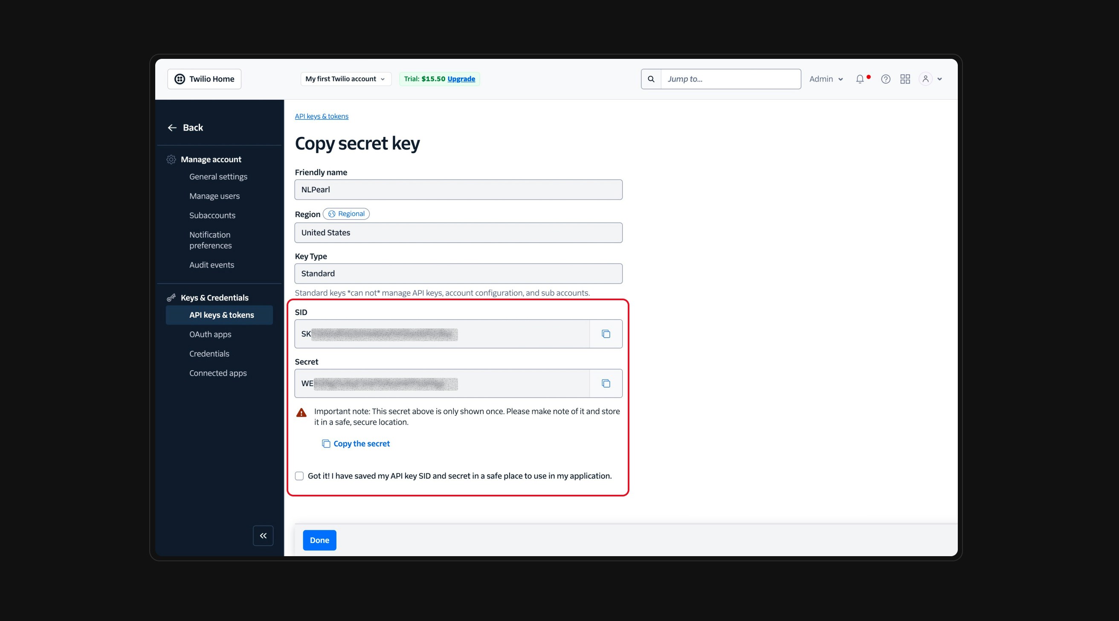This screenshot has width=1119, height=621.
Task: Click the search magnifier icon
Action: [x=651, y=79]
